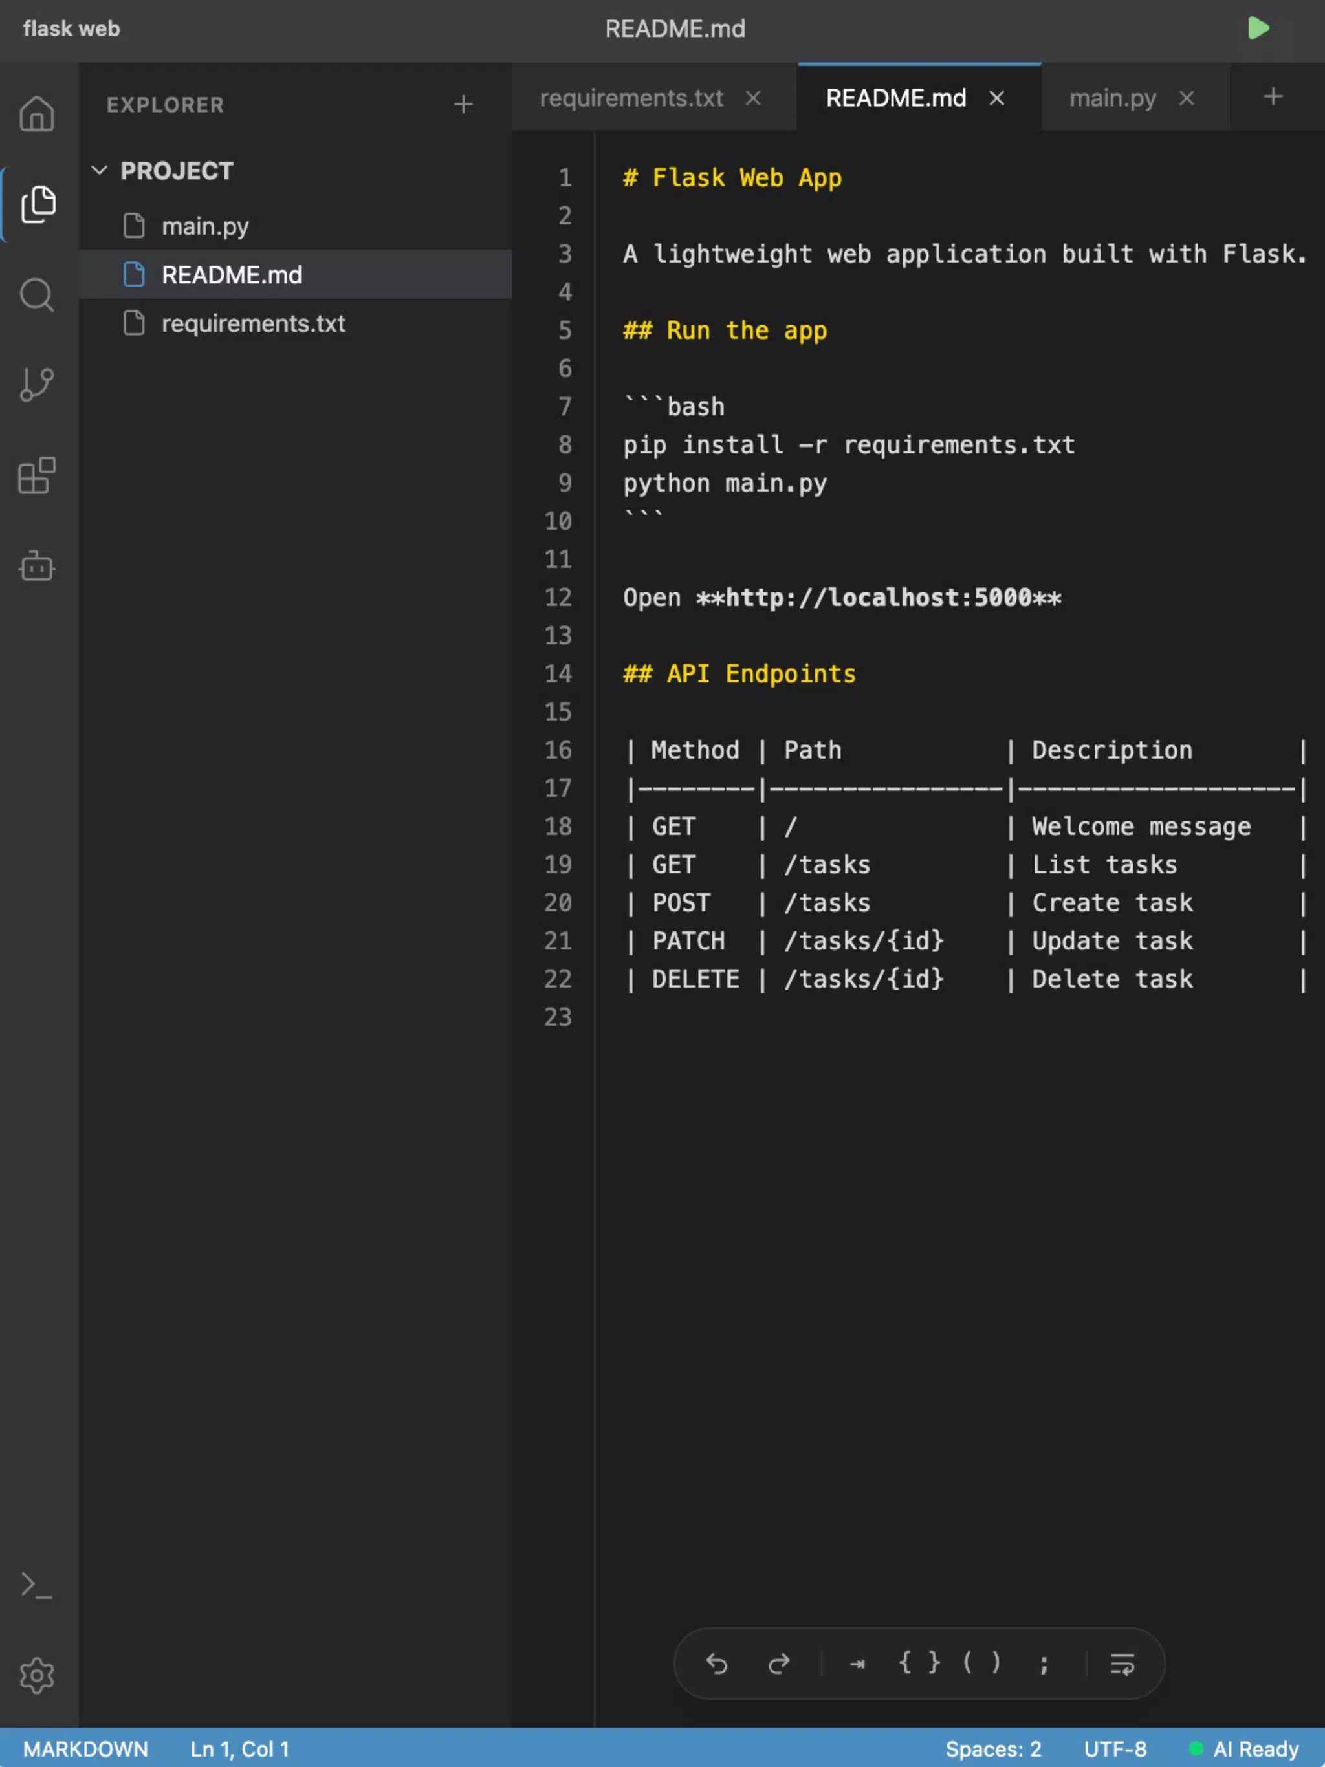Toggle word wrap in the bottom toolbar
Image resolution: width=1325 pixels, height=1767 pixels.
[1122, 1664]
